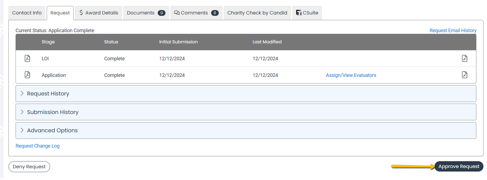Open the Request Change Log link
Screen dimensions: 487x180
(37, 146)
